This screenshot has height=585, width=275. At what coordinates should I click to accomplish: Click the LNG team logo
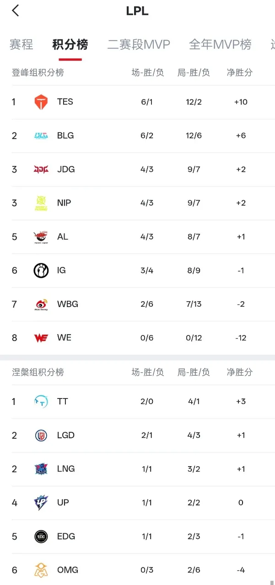point(41,469)
